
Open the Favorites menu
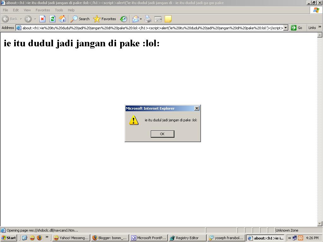click(43, 10)
